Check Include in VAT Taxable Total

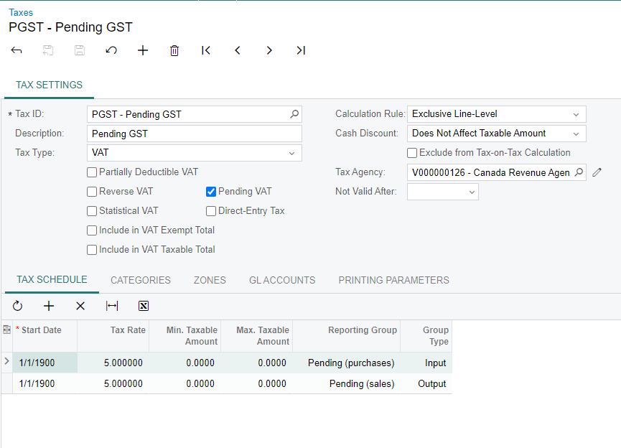tap(92, 250)
